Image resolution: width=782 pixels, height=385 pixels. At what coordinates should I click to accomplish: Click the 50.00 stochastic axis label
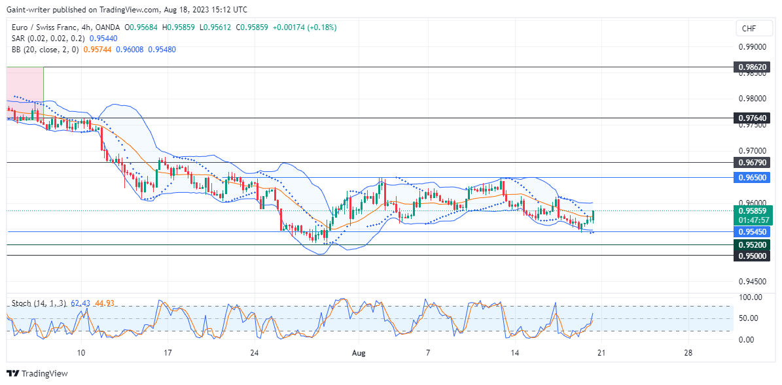747,318
